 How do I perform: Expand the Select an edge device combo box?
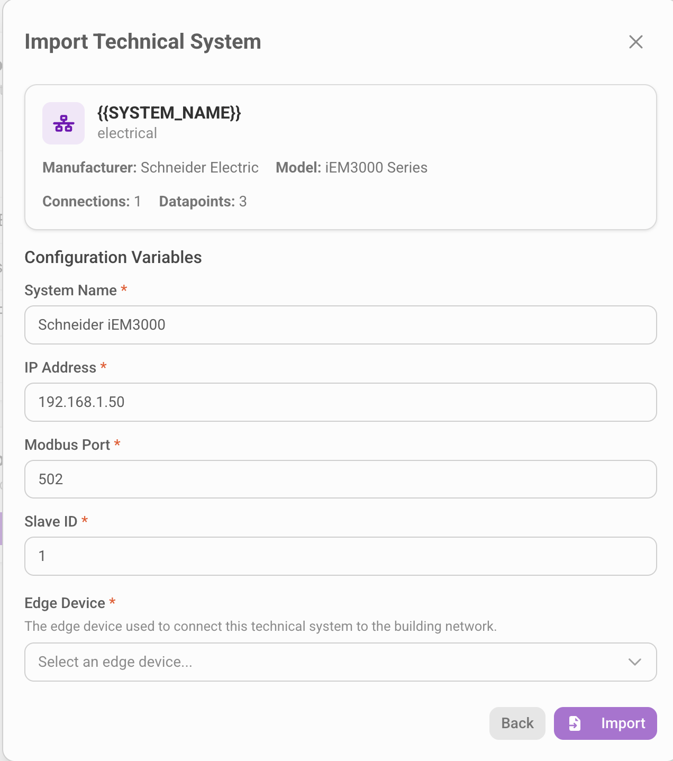(340, 662)
